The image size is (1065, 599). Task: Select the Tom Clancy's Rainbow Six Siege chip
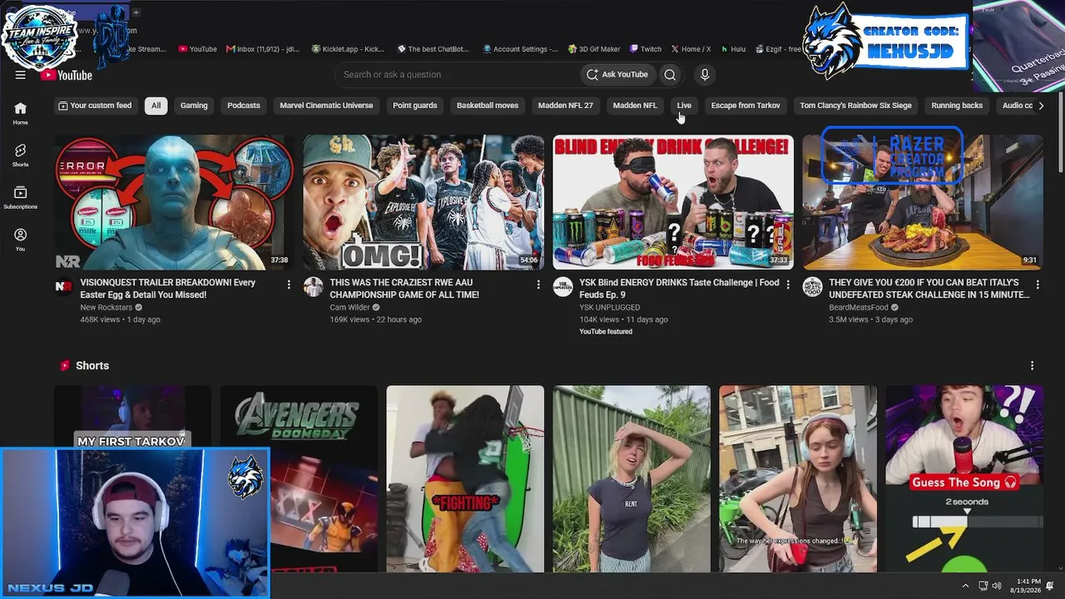855,106
